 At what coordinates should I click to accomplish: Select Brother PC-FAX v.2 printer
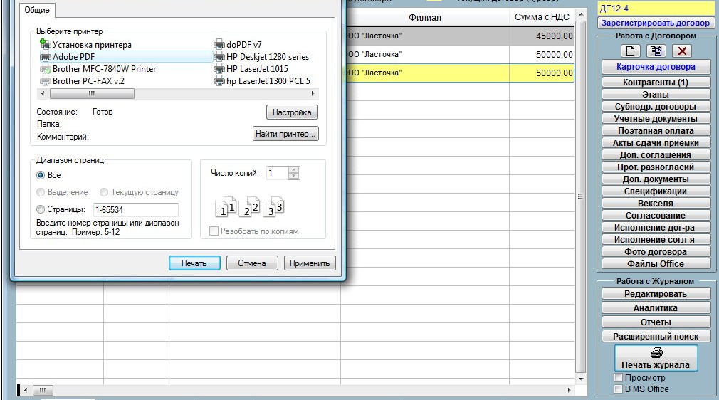pyautogui.click(x=83, y=81)
